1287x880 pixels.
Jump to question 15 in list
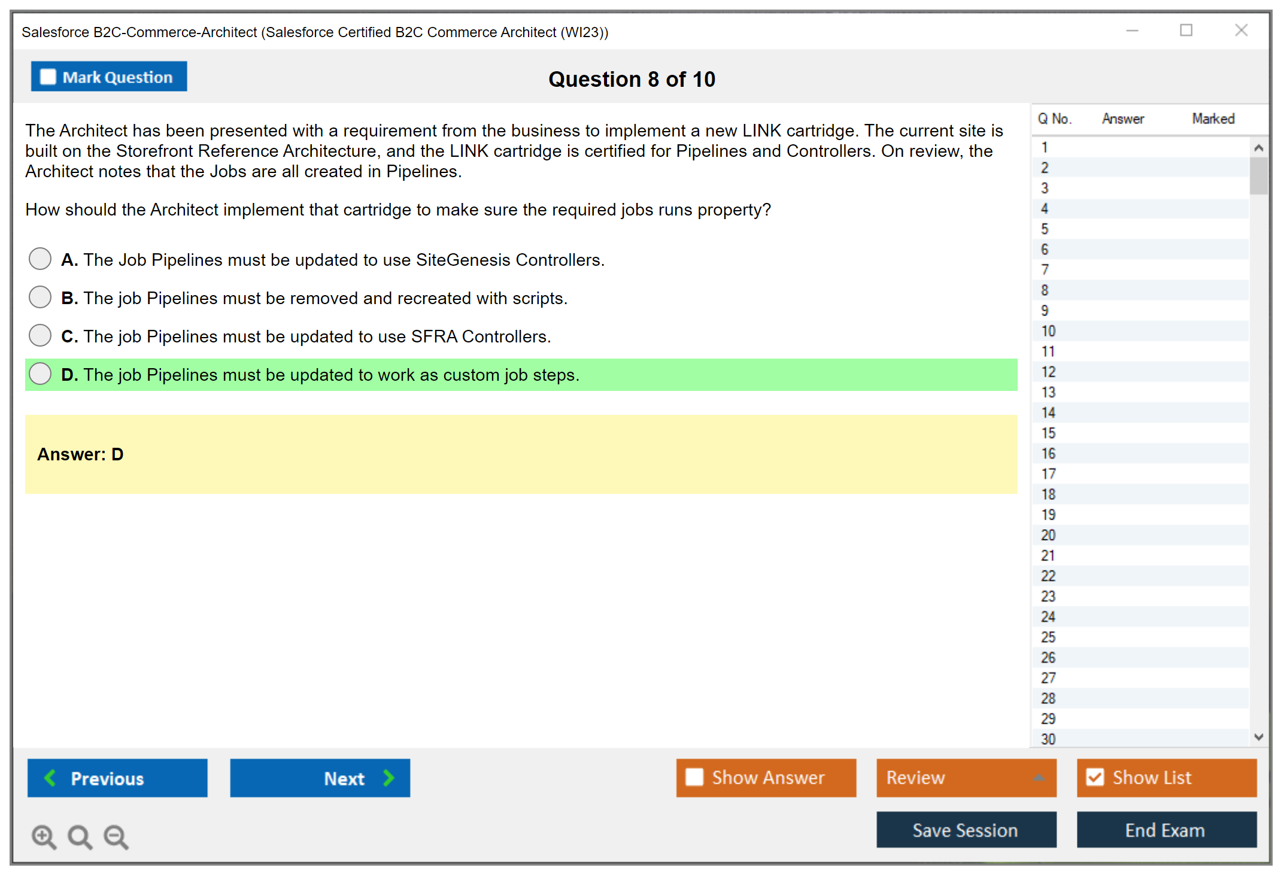1048,433
